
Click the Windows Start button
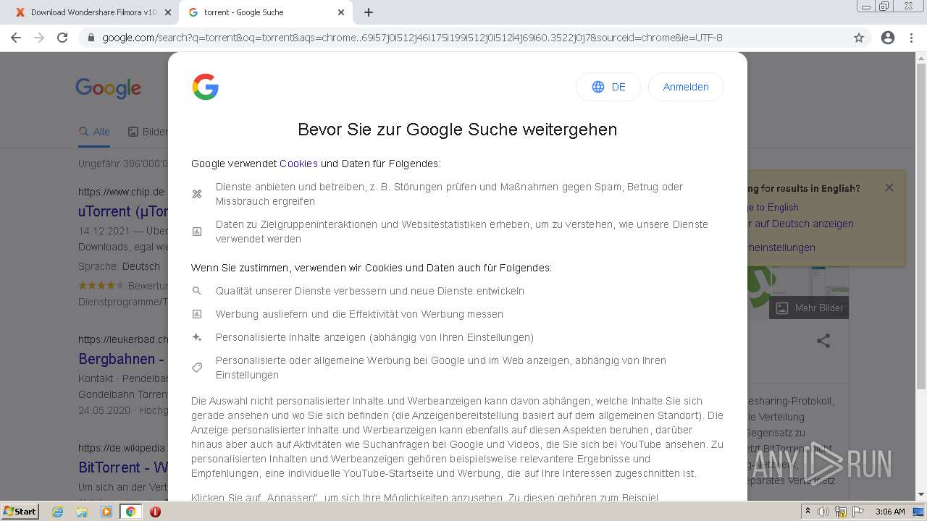click(20, 511)
